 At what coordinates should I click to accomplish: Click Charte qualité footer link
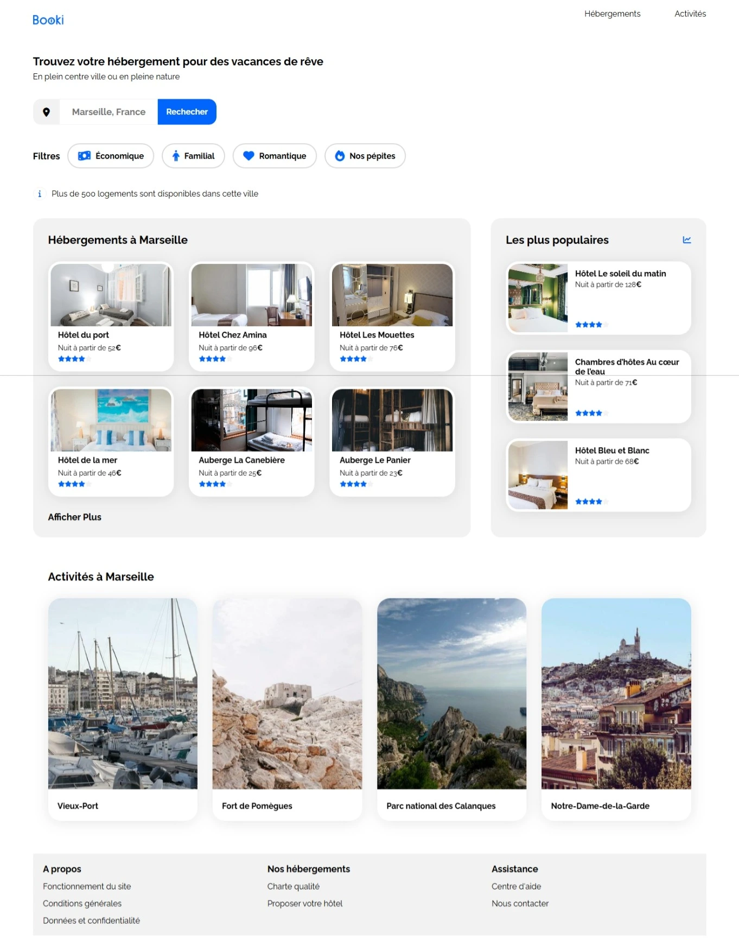(x=294, y=886)
